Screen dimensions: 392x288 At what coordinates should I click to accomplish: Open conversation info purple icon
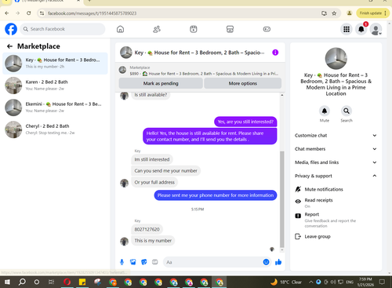pos(275,53)
